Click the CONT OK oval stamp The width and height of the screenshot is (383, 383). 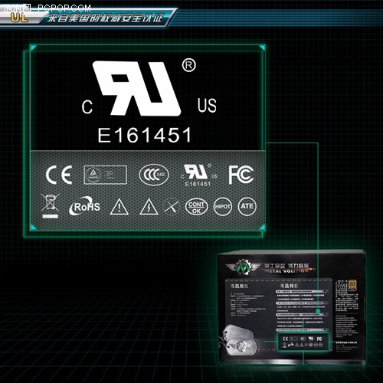click(x=196, y=207)
